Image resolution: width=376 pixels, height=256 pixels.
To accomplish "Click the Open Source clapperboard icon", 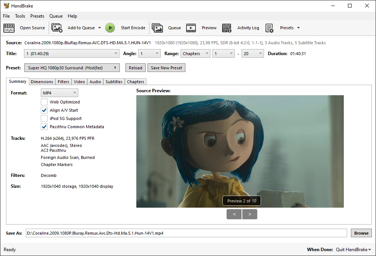I will pos(9,28).
